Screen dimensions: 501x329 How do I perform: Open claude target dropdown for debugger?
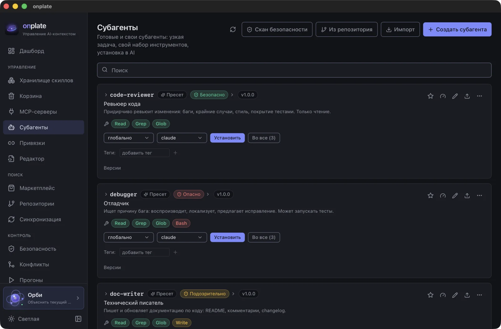(182, 238)
